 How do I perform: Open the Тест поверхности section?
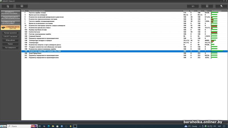click(x=10, y=48)
